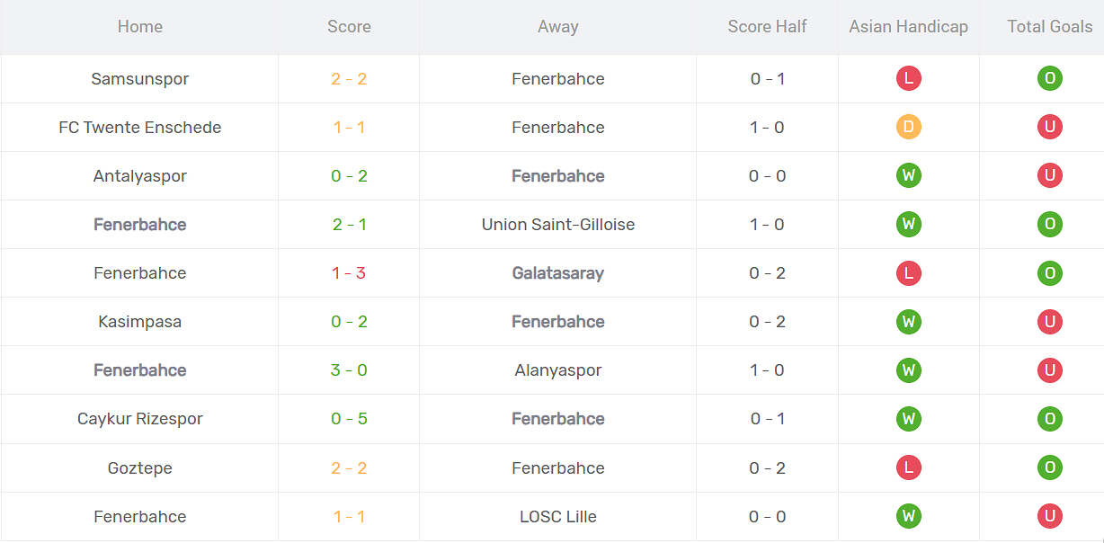The height and width of the screenshot is (543, 1104).
Task: Click the Asian Handicap column header
Action: coord(908,27)
